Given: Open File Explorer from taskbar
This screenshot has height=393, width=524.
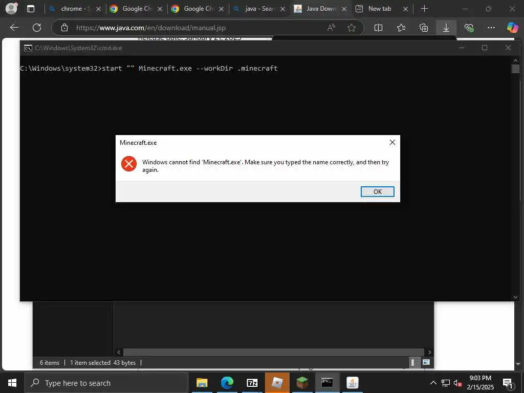Looking at the screenshot, I should [x=202, y=383].
